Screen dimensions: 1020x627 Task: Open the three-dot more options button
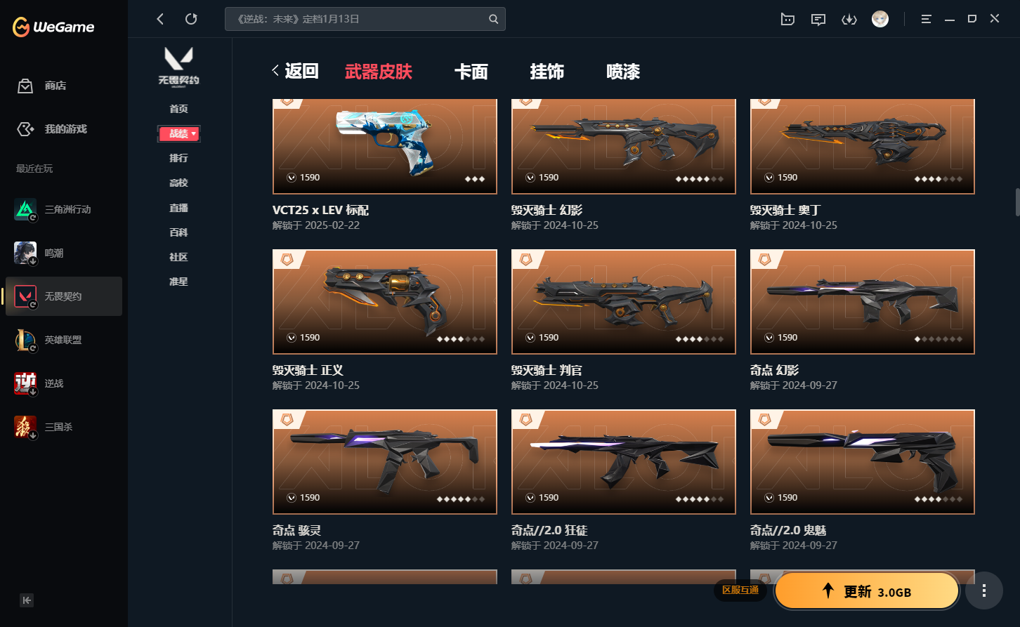tap(984, 590)
